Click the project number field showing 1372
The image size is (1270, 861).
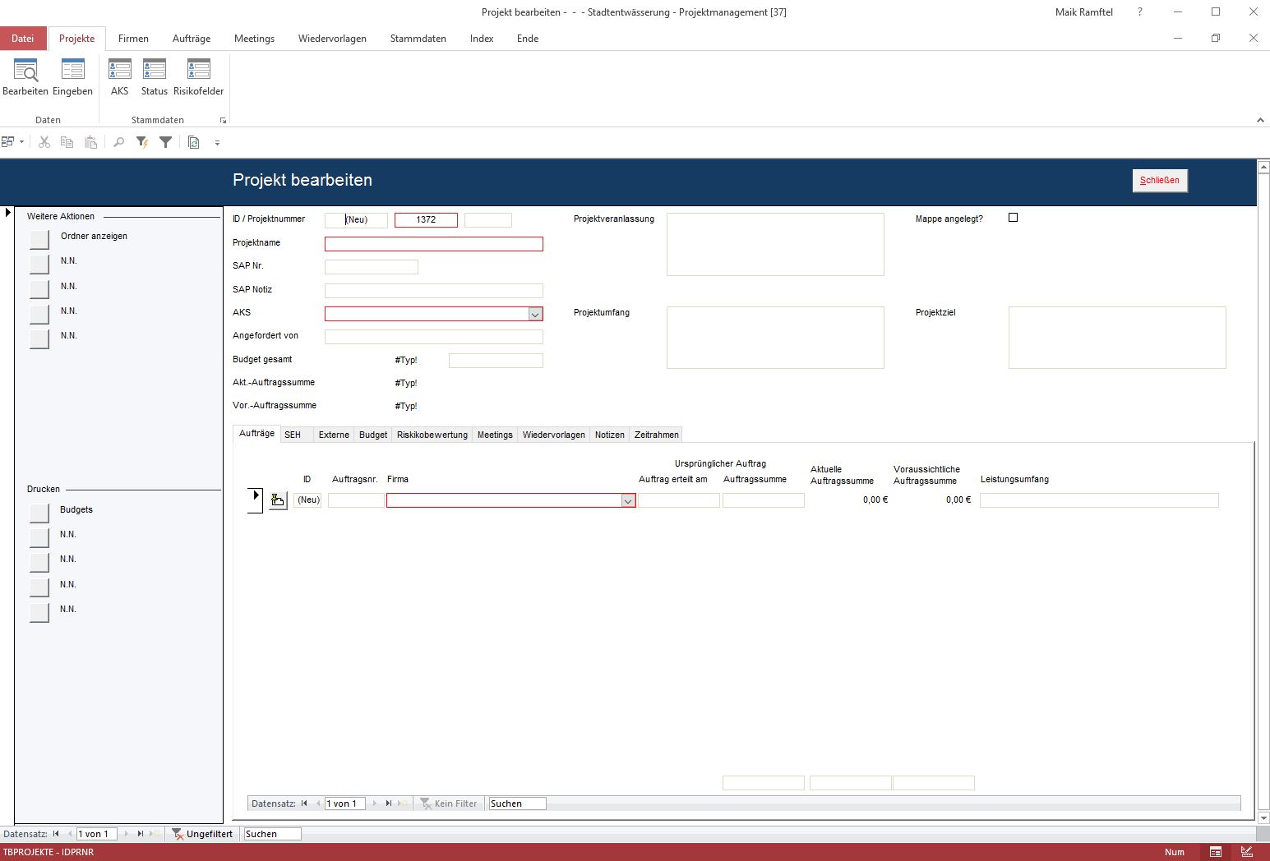(426, 219)
